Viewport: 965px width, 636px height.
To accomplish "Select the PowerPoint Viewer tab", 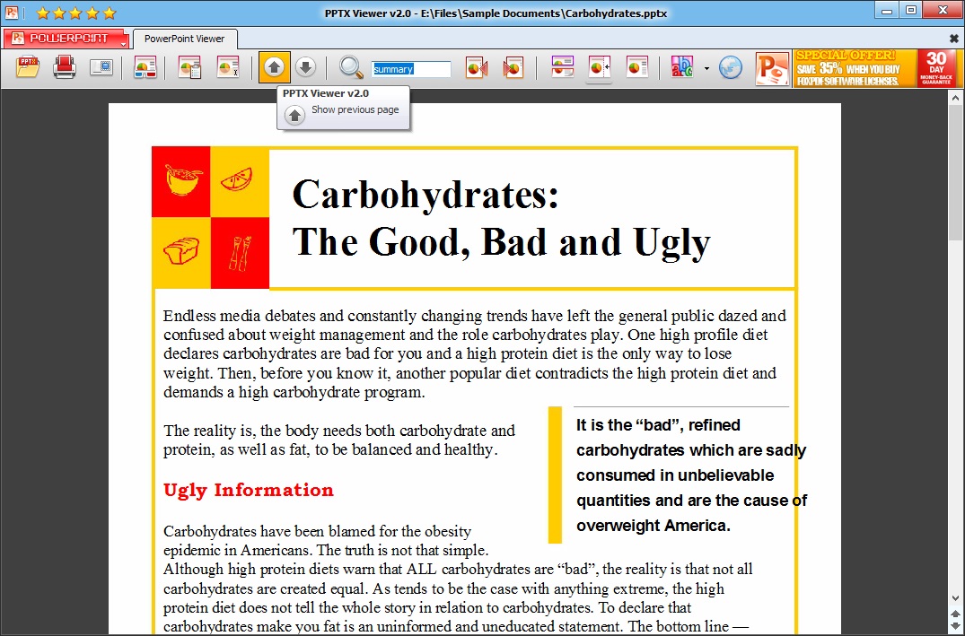I will 185,39.
